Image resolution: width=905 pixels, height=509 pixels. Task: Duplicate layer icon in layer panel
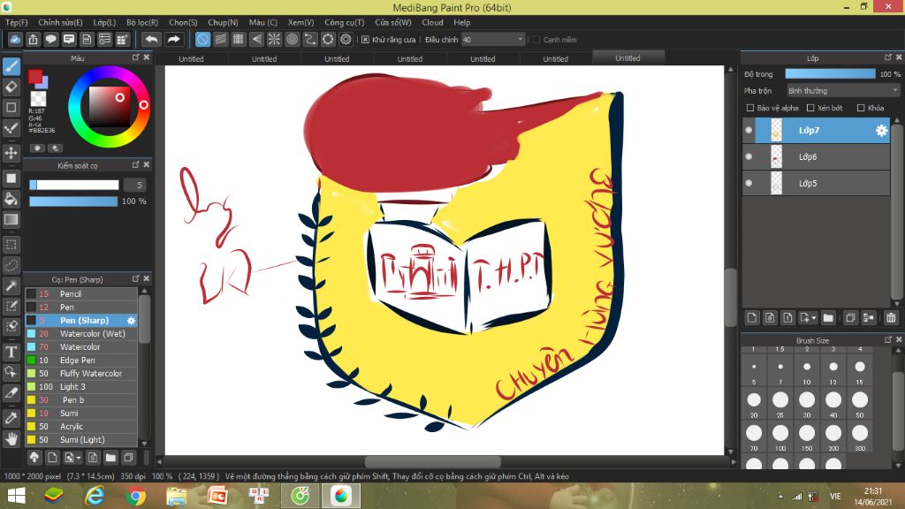click(850, 317)
